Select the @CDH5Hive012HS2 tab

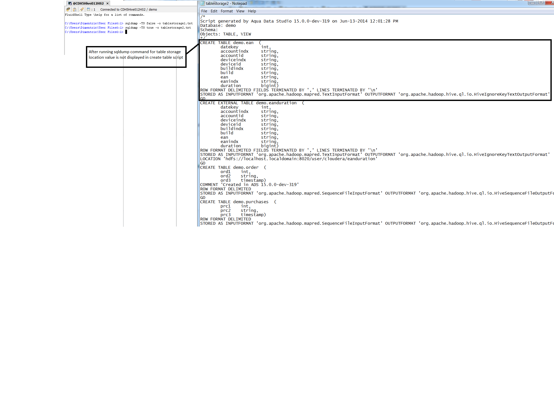coord(88,3)
